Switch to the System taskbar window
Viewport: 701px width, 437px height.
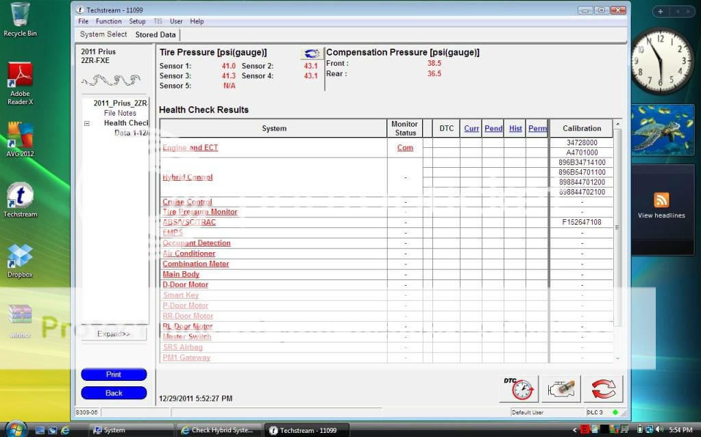131,430
